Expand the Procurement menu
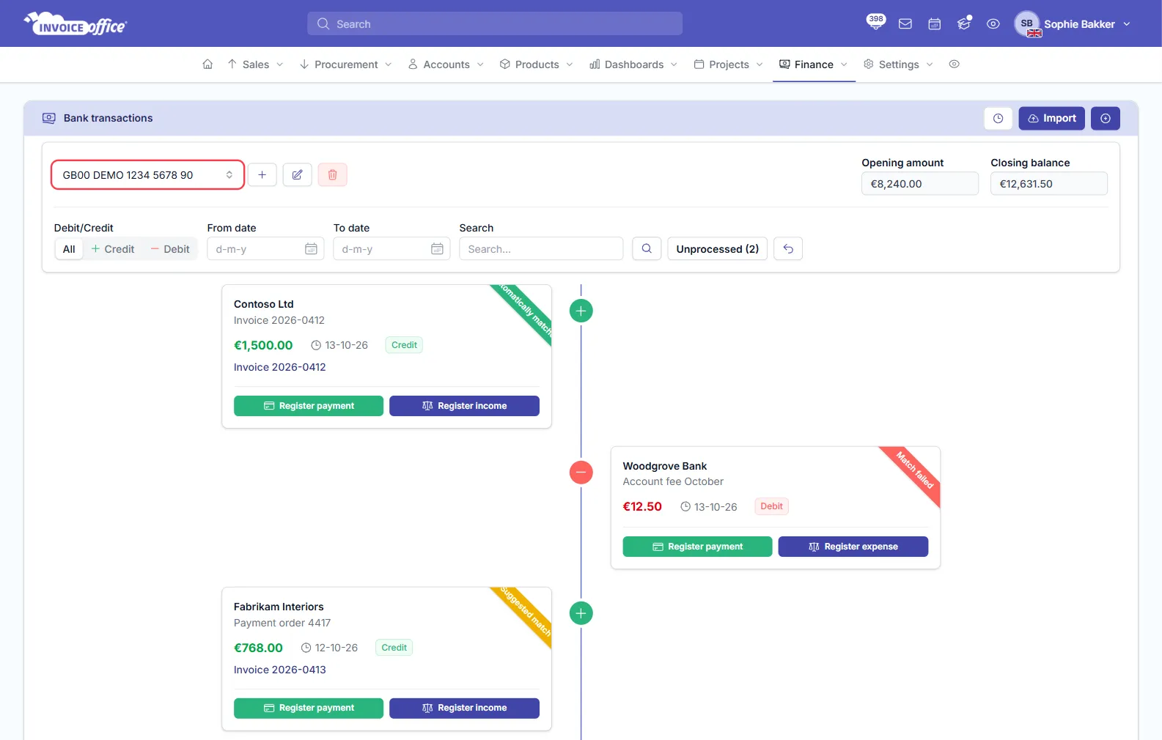Image resolution: width=1162 pixels, height=740 pixels. coord(345,64)
